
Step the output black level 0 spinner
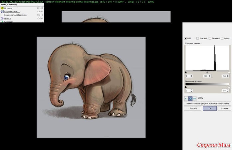191,90
